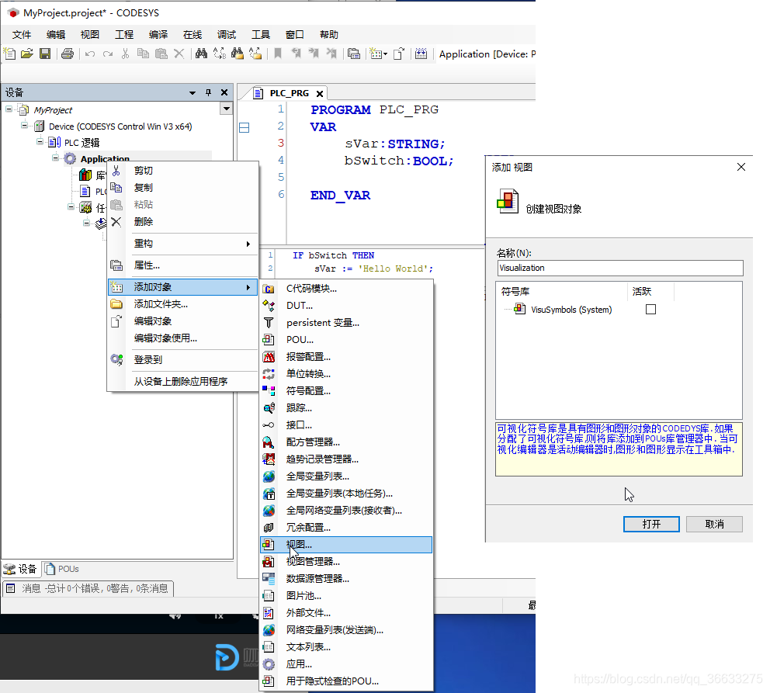Click the 趋势记录管理器 submenu icon
Viewport: 770px width, 693px height.
pos(269,459)
